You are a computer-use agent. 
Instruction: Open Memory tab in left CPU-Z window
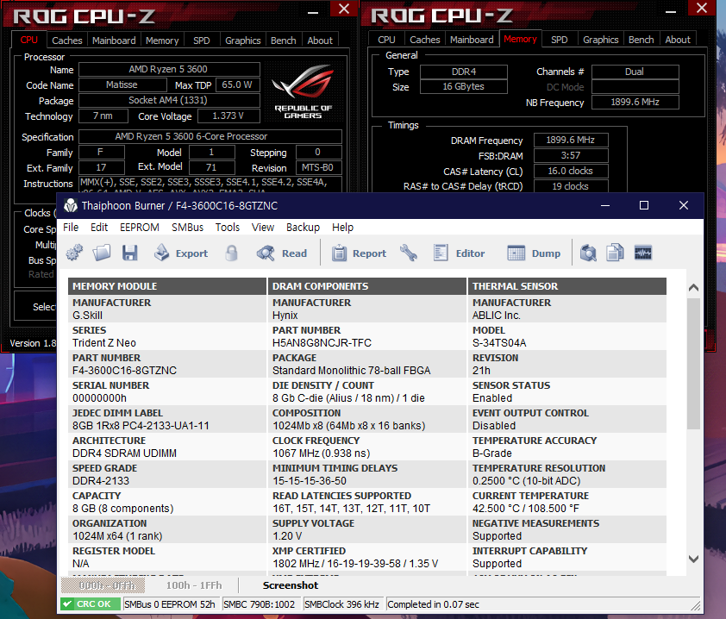pos(162,41)
